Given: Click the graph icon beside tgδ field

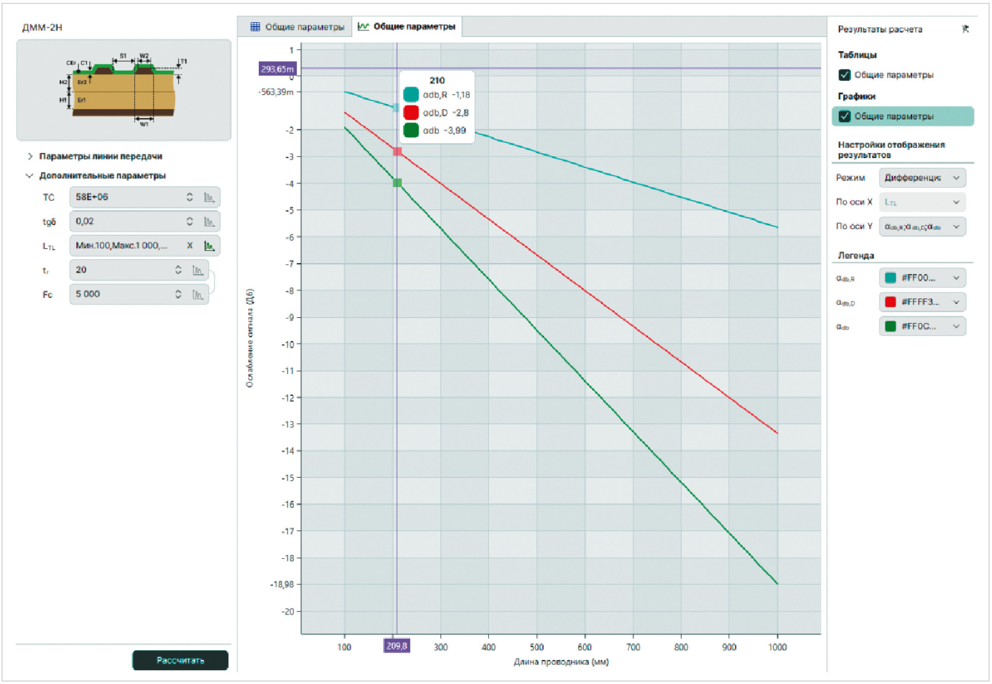Looking at the screenshot, I should coord(209,222).
